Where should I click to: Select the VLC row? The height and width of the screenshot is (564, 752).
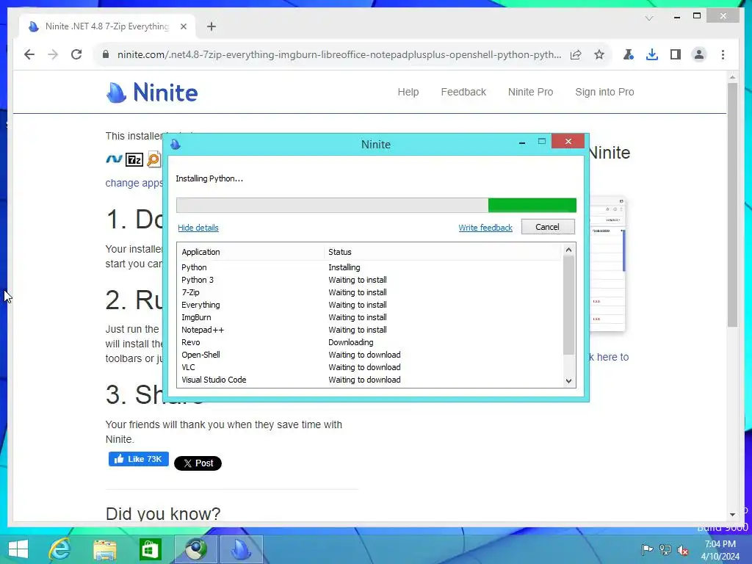[370, 367]
